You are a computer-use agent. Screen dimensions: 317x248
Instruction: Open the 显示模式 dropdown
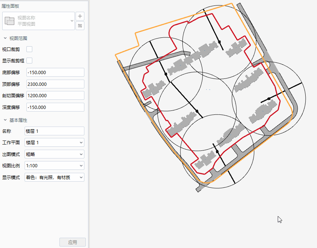54,177
